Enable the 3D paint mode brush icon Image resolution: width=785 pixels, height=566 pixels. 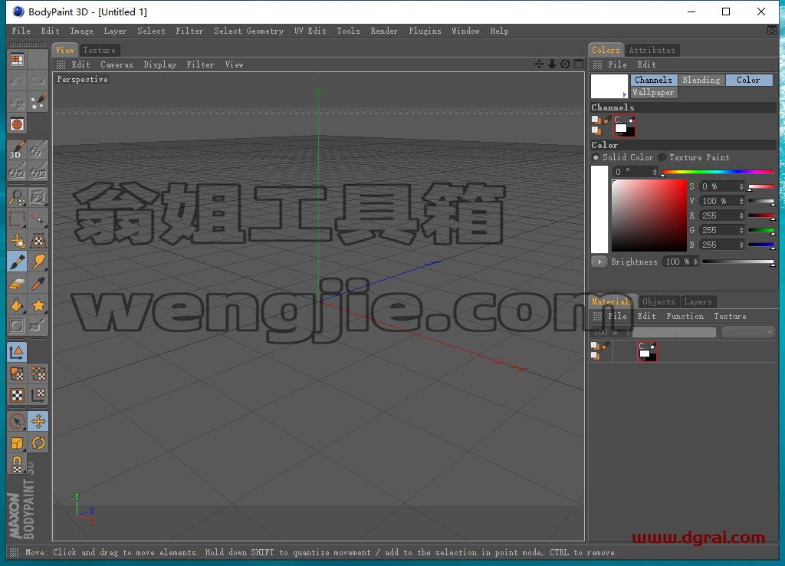pyautogui.click(x=17, y=150)
